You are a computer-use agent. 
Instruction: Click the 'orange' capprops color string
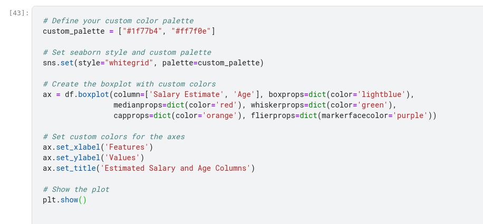pyautogui.click(x=217, y=116)
